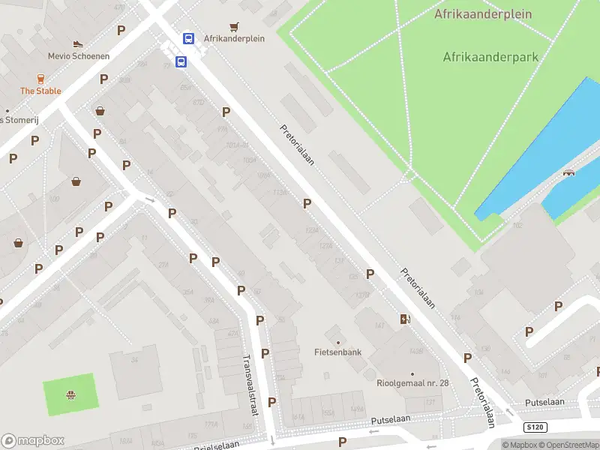
Task: Select the Afrikaanderpark label
Action: pyautogui.click(x=490, y=57)
